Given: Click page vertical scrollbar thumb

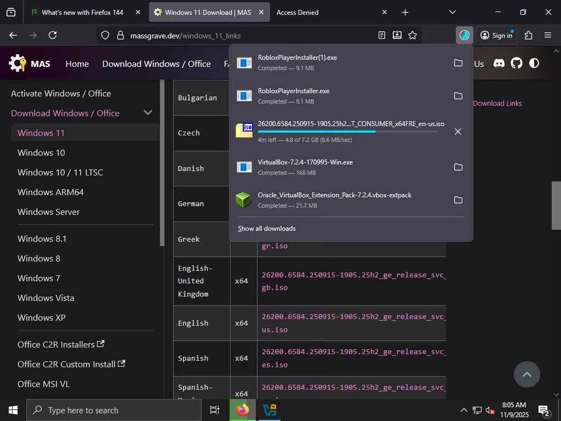Looking at the screenshot, I should (556, 205).
